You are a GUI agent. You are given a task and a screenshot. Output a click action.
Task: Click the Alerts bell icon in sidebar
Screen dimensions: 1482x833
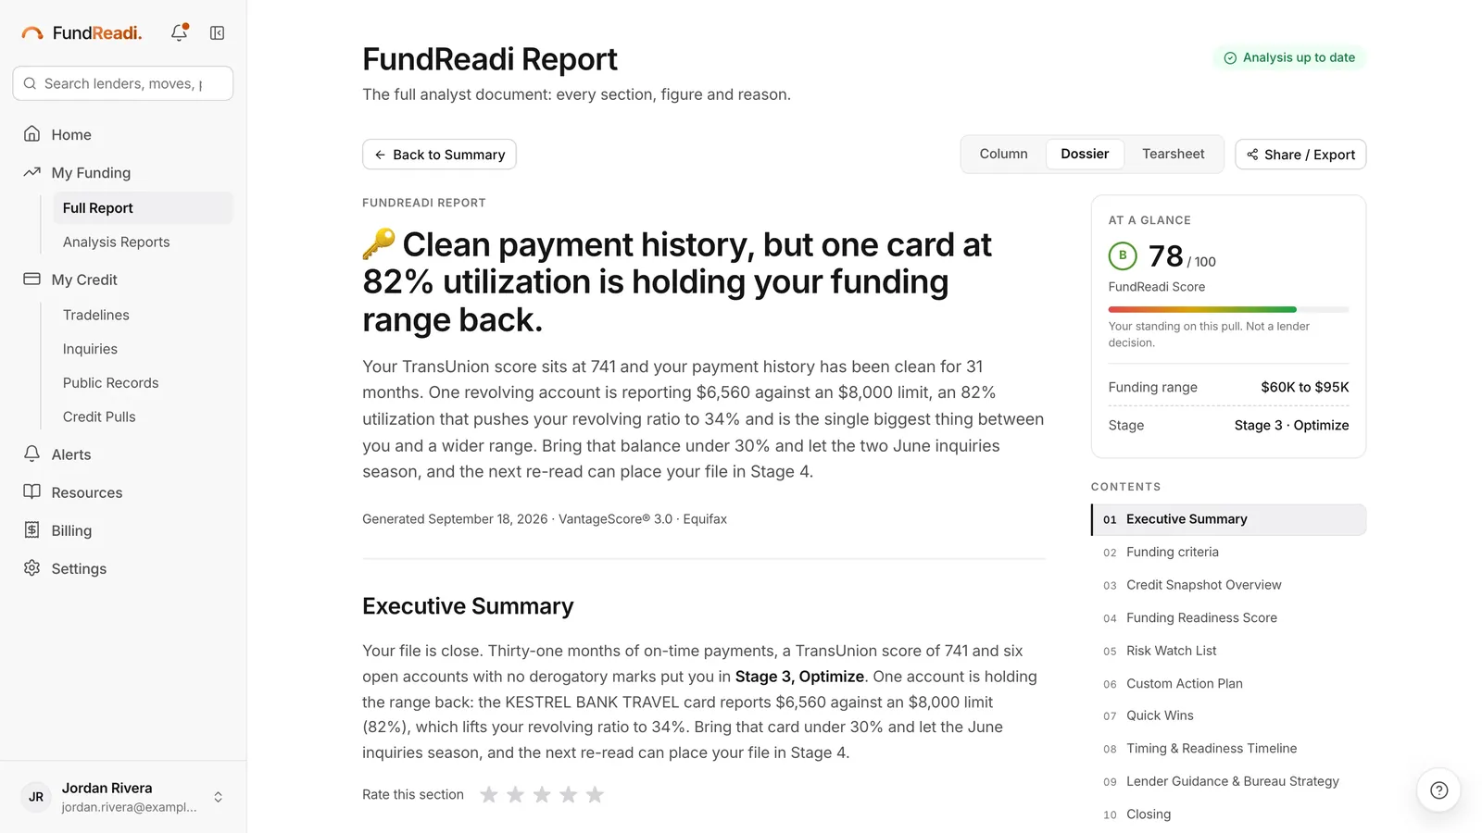pos(31,454)
